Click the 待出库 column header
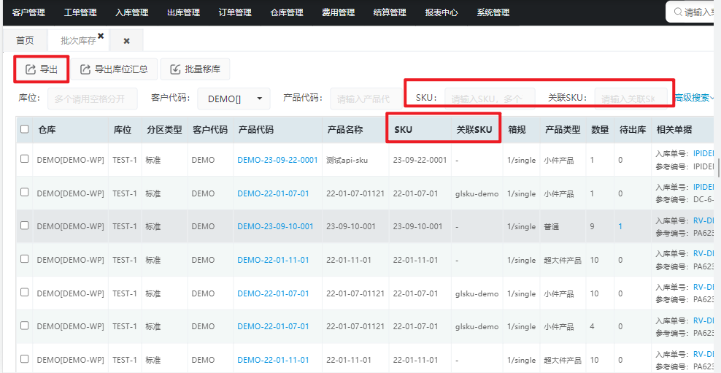This screenshot has height=373, width=721. click(x=632, y=130)
